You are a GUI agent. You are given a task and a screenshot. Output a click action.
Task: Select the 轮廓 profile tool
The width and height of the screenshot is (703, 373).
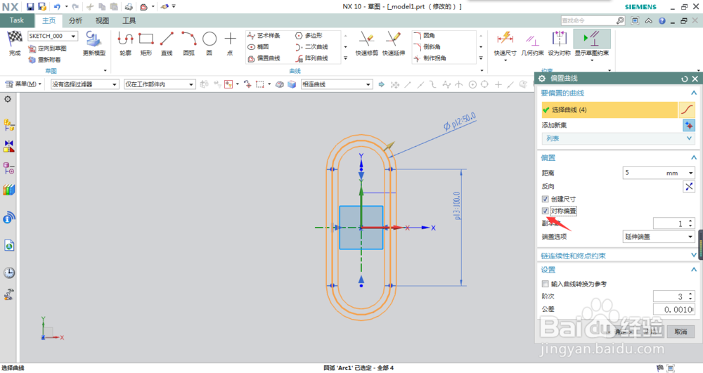[126, 44]
